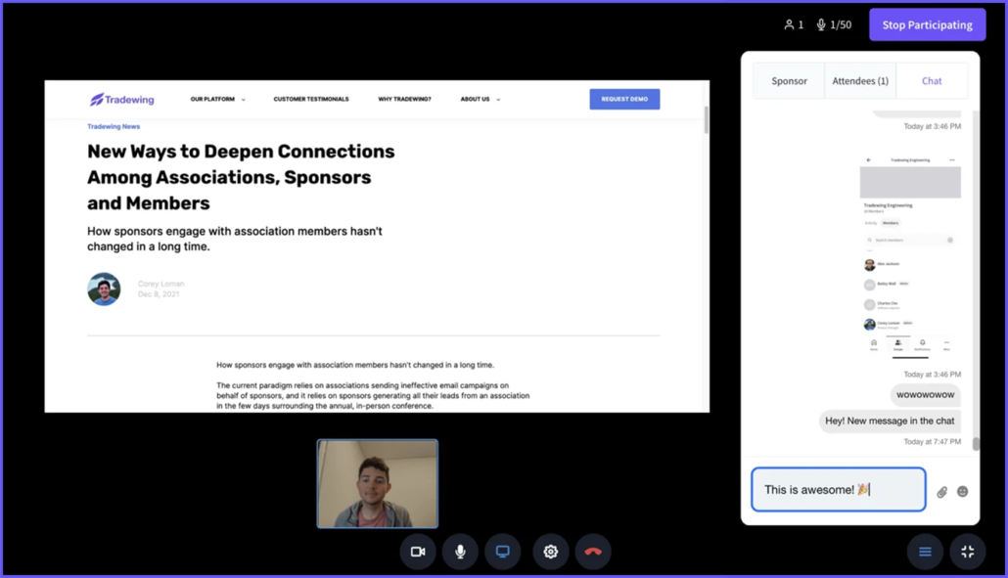Click the 'Dec 8, 2021' article date

click(159, 294)
